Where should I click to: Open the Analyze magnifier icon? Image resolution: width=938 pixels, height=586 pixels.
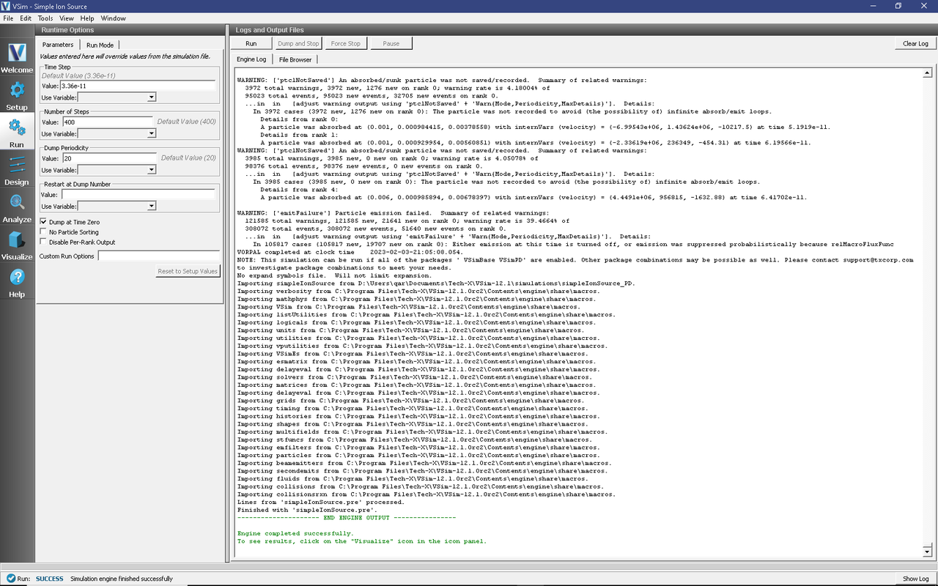17,207
